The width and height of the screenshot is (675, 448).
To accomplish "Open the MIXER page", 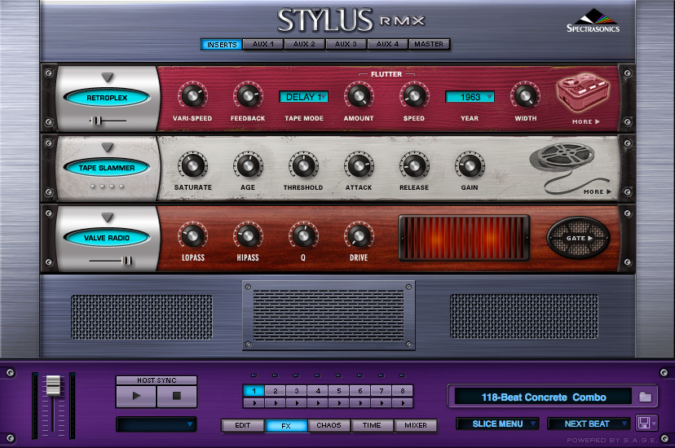I will tap(416, 425).
